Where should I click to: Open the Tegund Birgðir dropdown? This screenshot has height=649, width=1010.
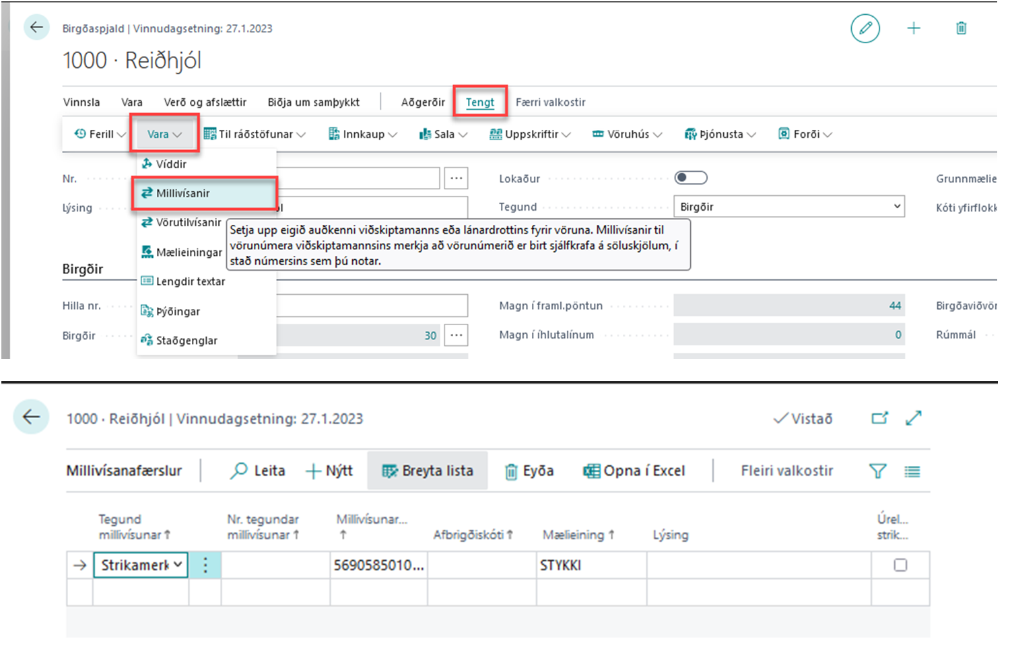pos(788,207)
